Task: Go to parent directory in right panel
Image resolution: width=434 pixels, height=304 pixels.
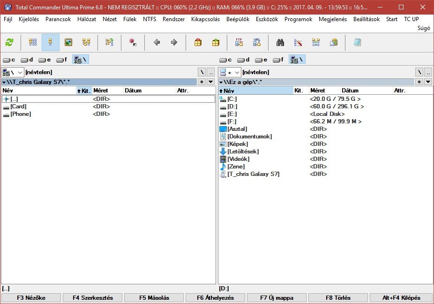Action: [428, 72]
